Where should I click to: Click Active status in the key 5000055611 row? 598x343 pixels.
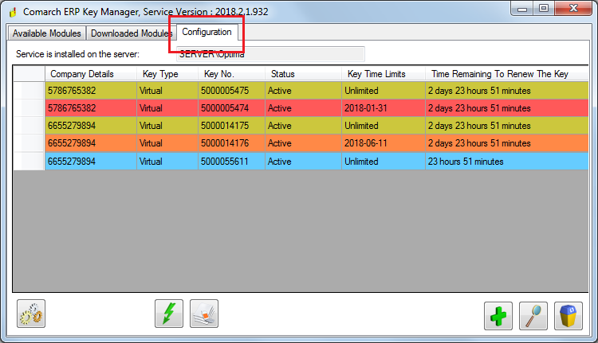coord(303,162)
